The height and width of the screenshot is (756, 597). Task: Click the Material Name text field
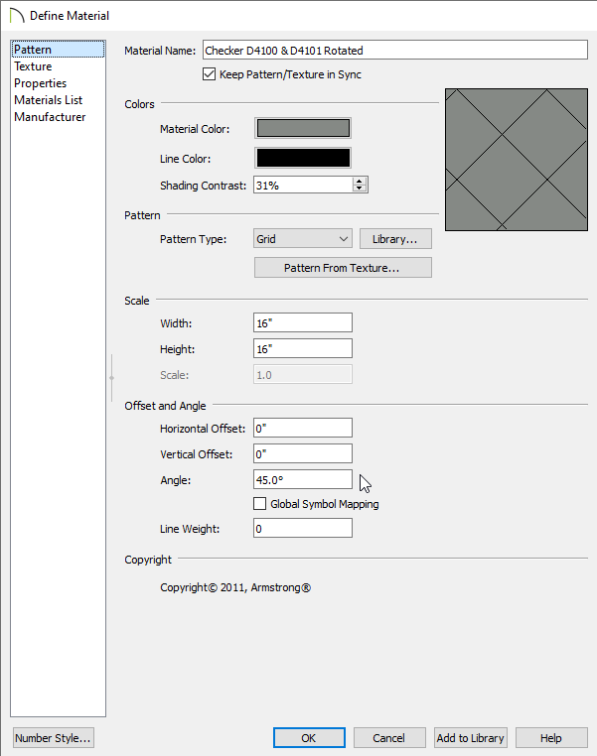click(x=394, y=51)
